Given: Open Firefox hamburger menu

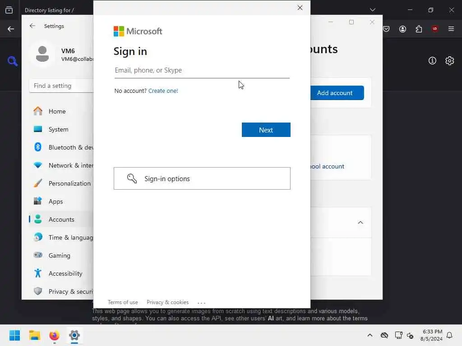Looking at the screenshot, I should (451, 29).
